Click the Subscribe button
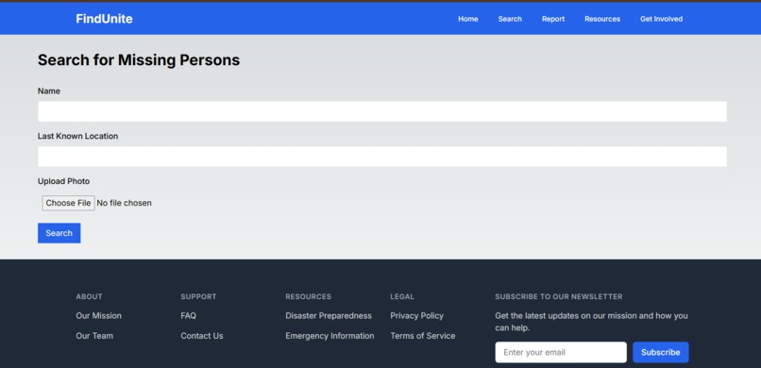This screenshot has height=368, width=761. (661, 353)
